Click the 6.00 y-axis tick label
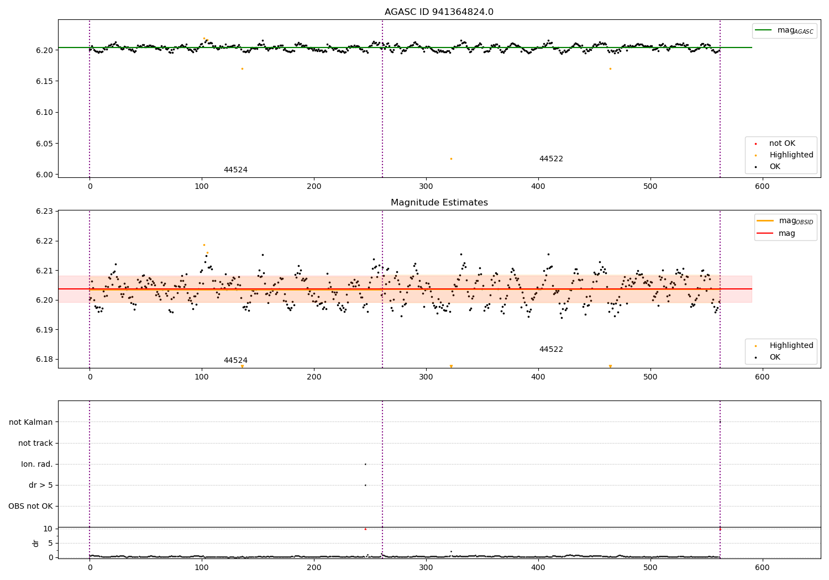Image resolution: width=829 pixels, height=580 pixels. (x=44, y=175)
